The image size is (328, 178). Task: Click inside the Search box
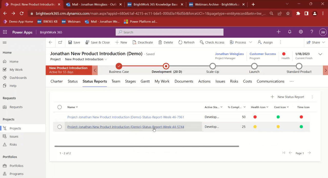coord(169,32)
